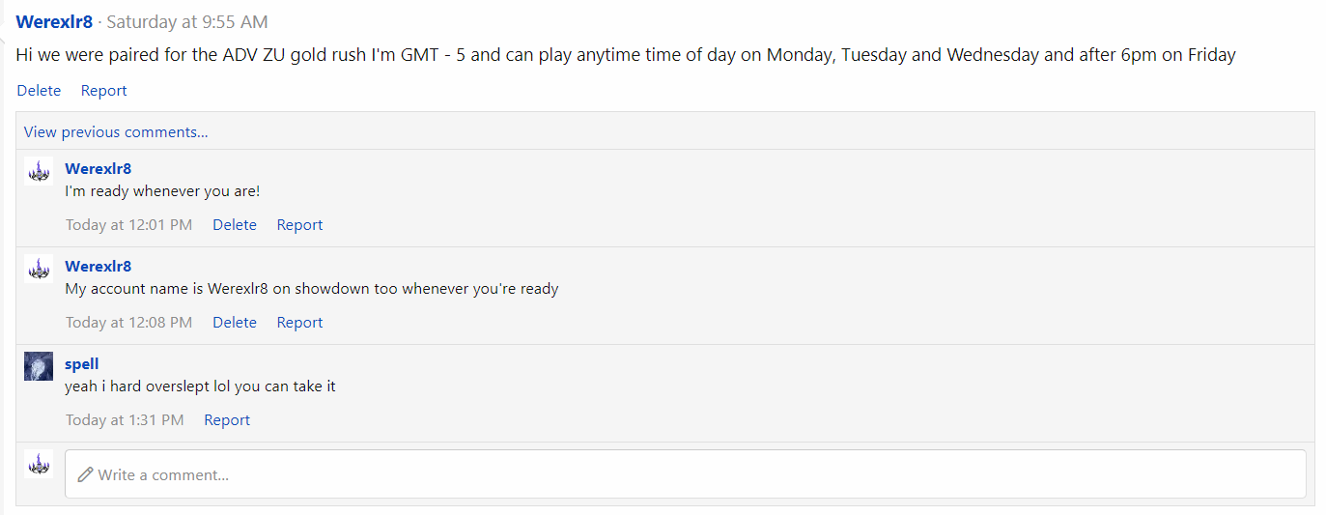Delete the "I'm ready whenever you are!" comment
Image resolution: width=1326 pixels, height=515 pixels.
(235, 224)
